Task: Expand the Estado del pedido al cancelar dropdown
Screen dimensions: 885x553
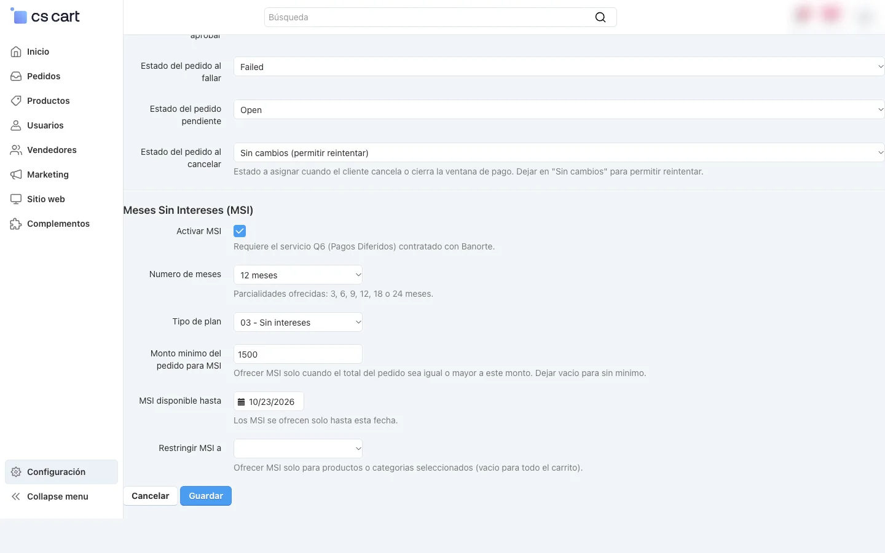Action: click(559, 152)
